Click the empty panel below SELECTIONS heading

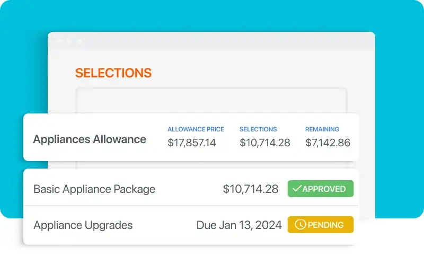pyautogui.click(x=211, y=101)
